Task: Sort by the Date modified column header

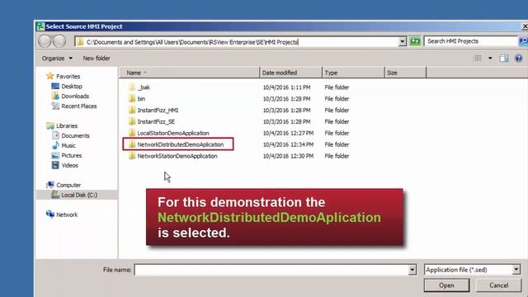Action: tap(291, 73)
